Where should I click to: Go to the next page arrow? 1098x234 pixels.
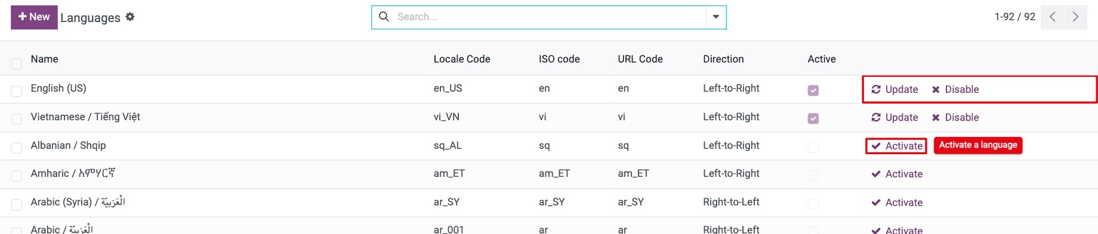[1075, 17]
